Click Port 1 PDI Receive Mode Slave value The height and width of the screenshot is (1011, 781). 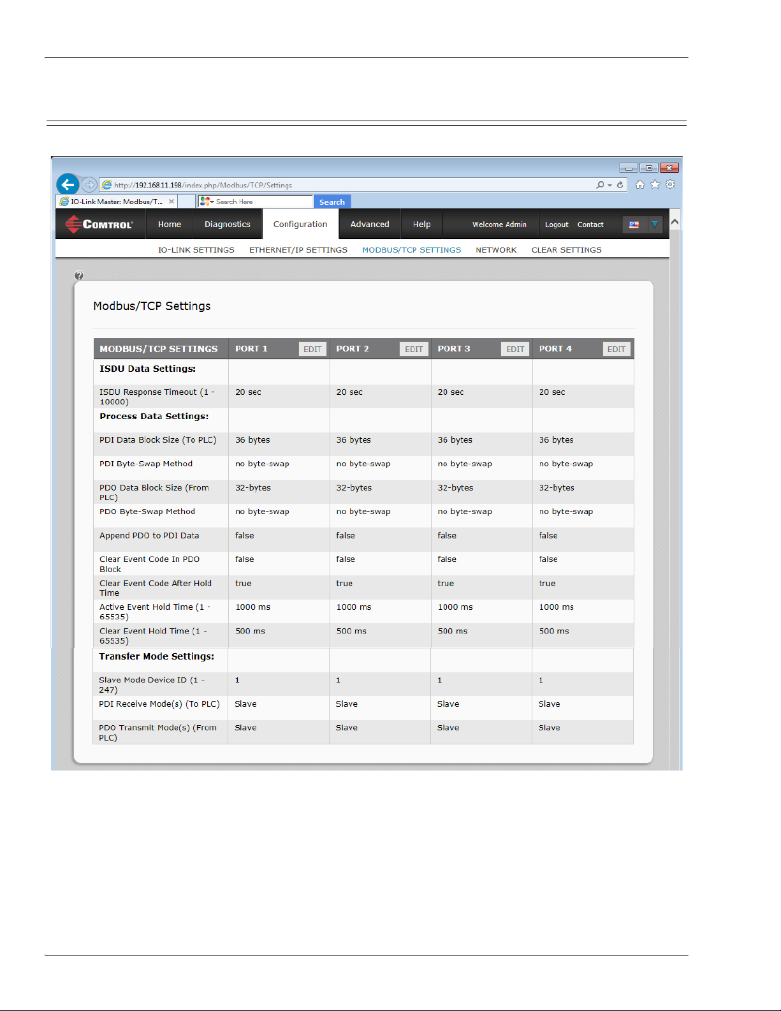(245, 704)
